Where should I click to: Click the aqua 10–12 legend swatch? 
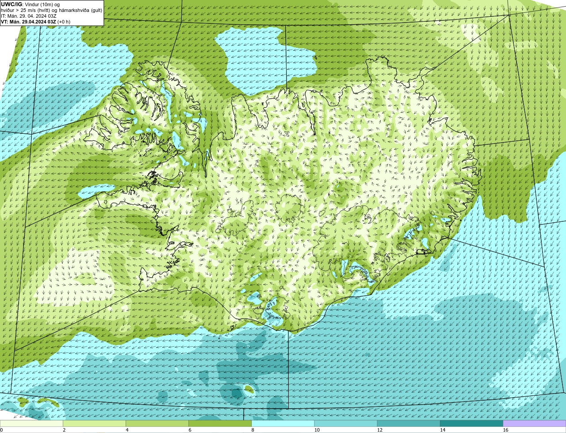(346, 423)
